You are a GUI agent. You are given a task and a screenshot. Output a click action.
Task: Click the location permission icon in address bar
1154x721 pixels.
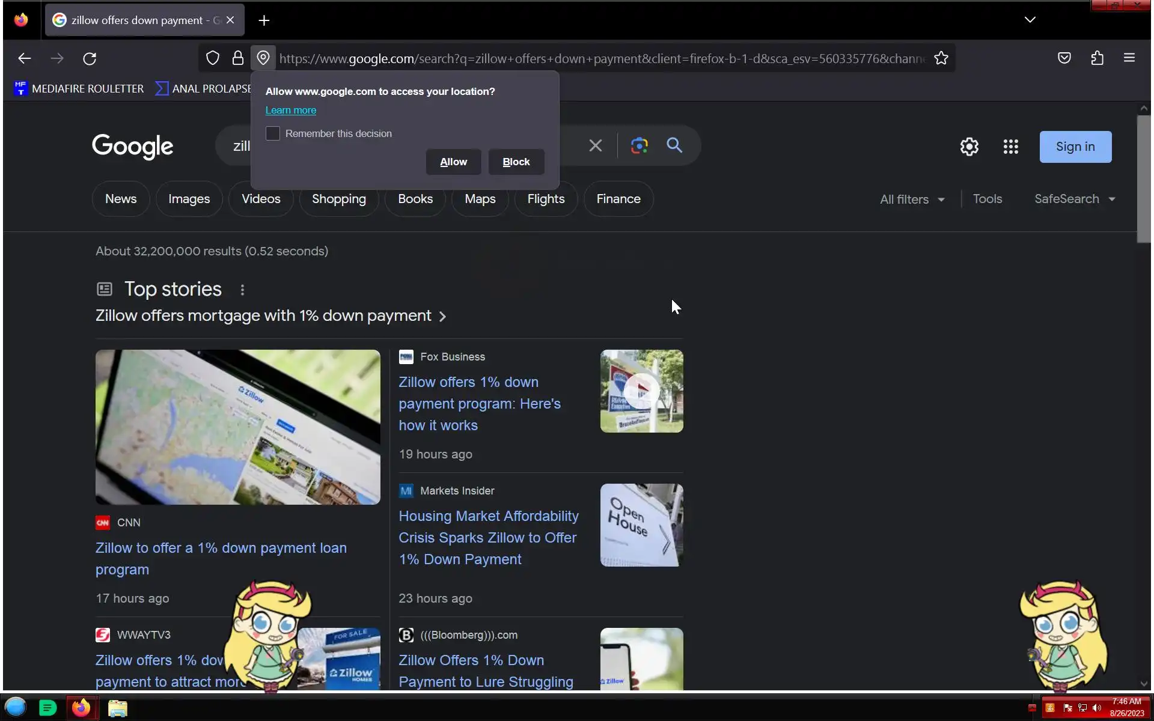[263, 58]
